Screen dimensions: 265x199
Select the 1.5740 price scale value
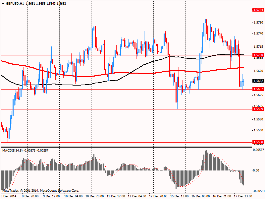click(x=259, y=33)
